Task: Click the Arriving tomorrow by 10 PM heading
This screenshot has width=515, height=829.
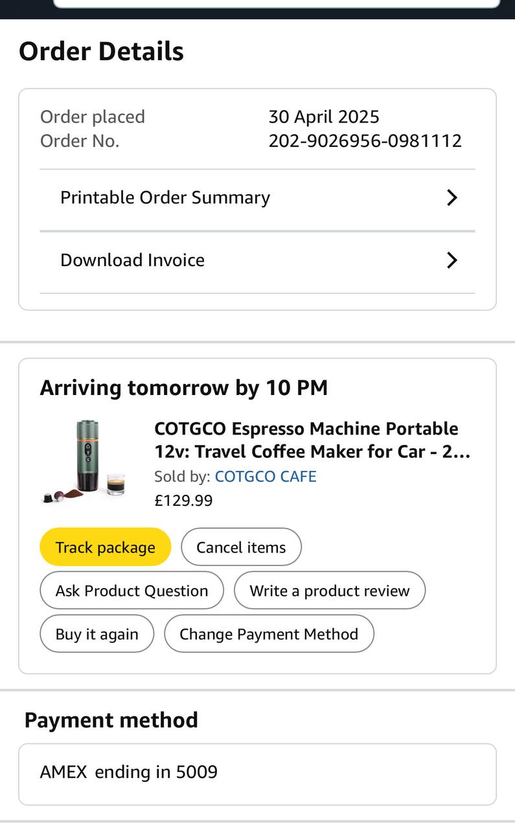Action: [184, 388]
